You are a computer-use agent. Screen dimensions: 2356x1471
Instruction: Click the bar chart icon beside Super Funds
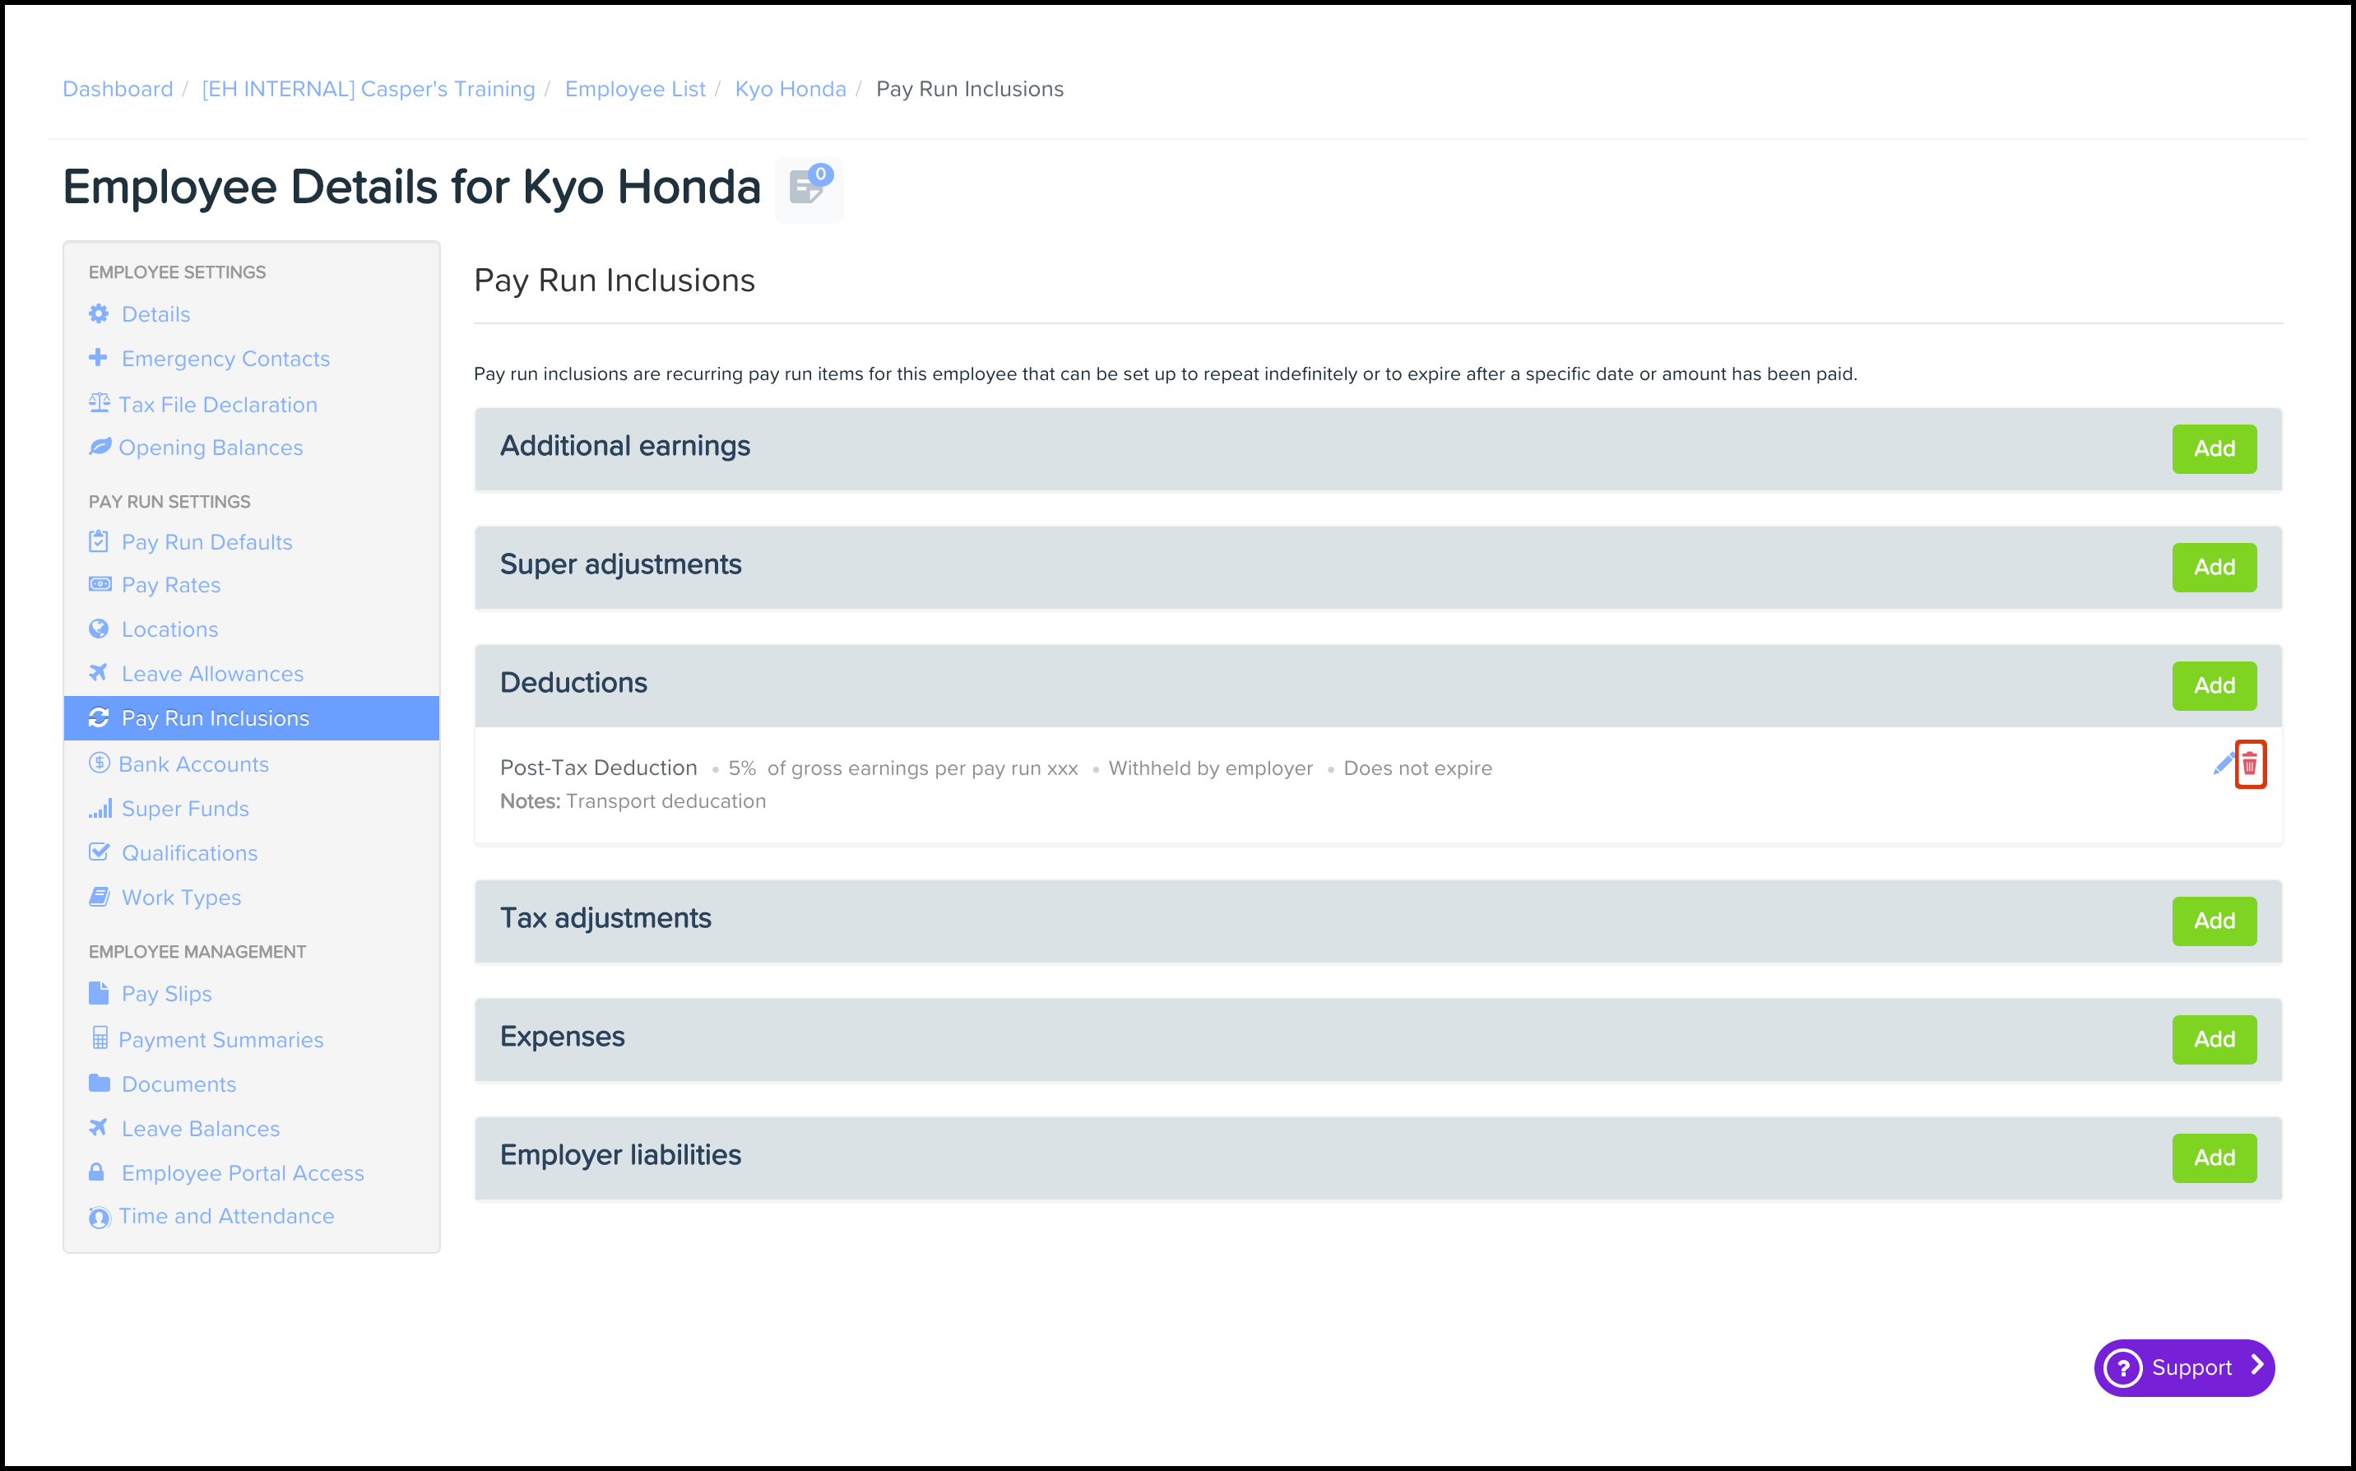(x=100, y=809)
